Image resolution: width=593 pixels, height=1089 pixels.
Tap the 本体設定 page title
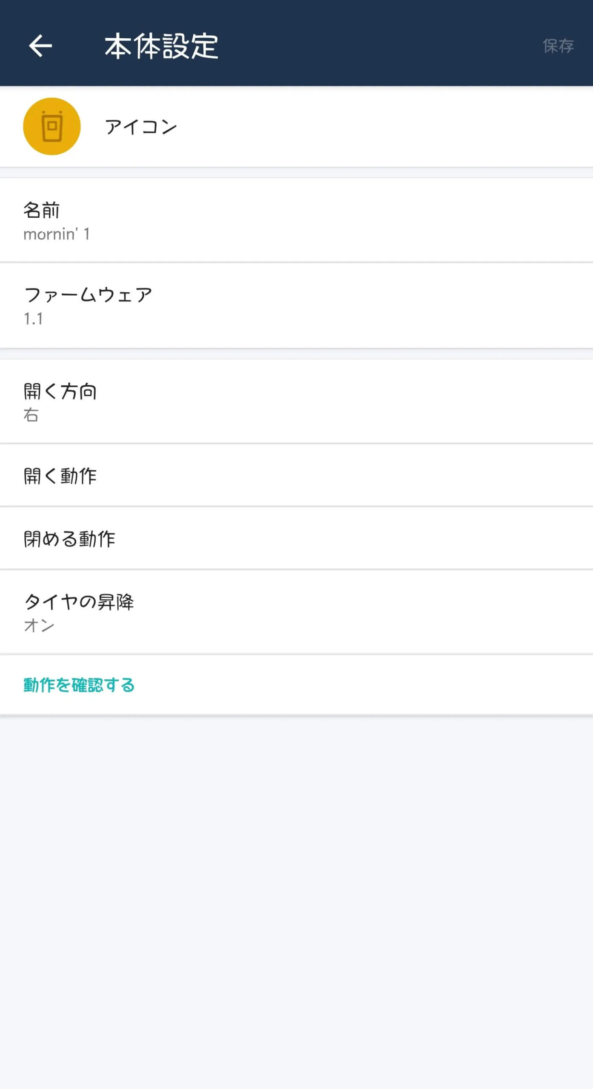pos(162,46)
